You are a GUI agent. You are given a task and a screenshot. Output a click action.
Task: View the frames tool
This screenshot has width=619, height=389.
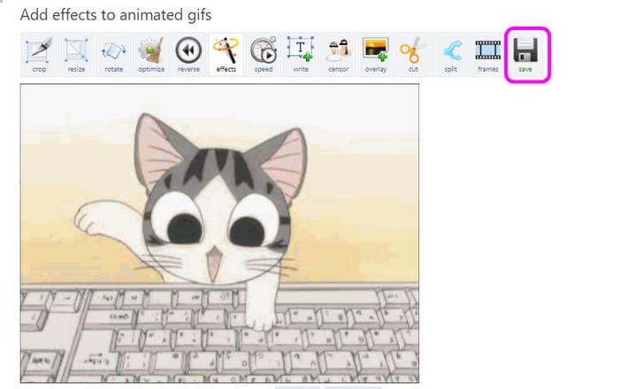488,55
